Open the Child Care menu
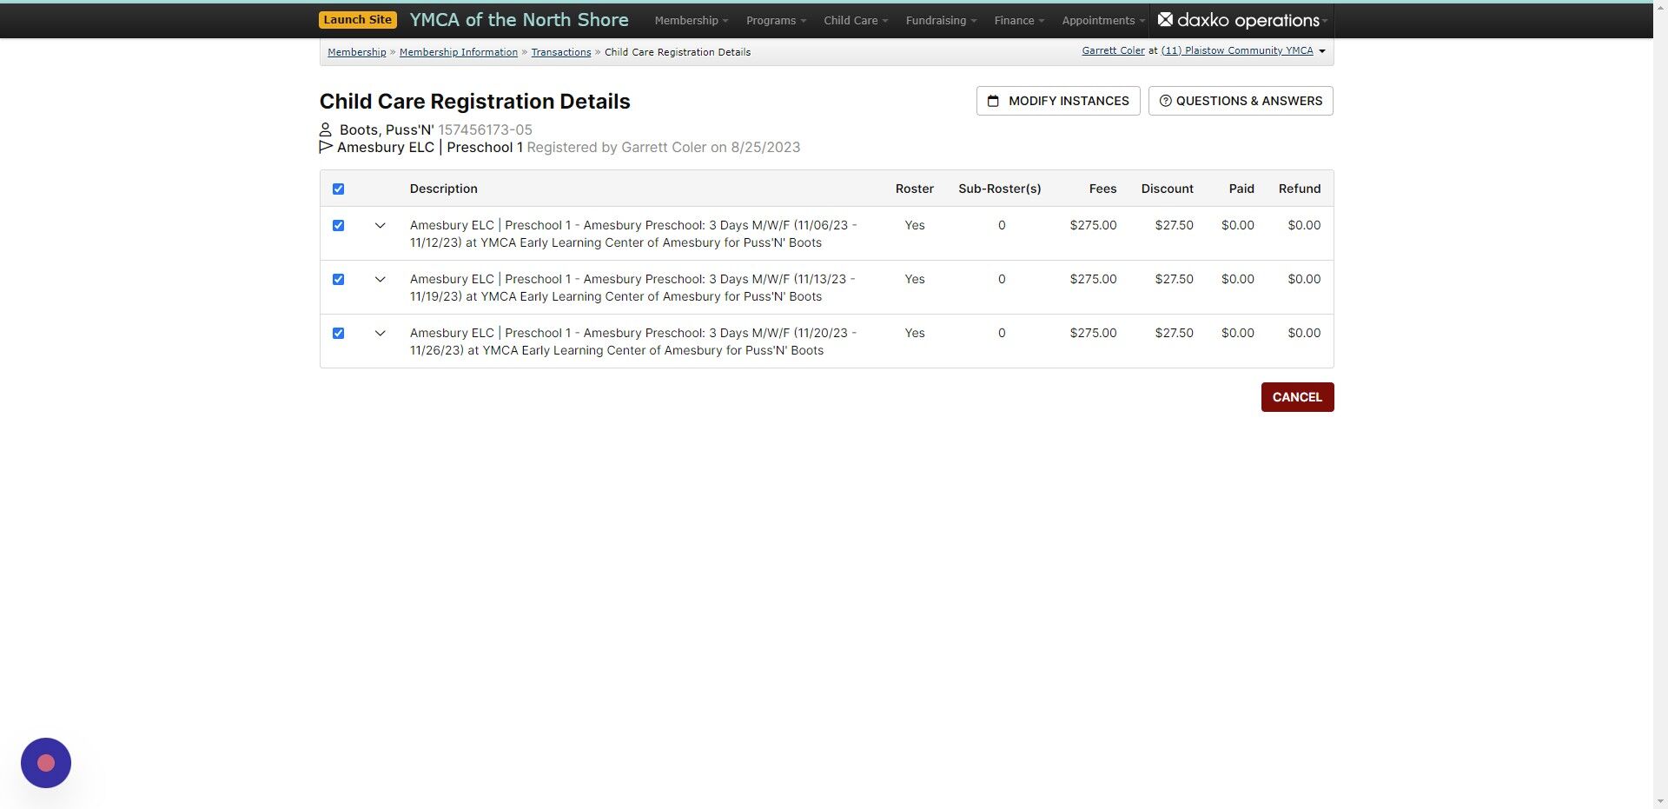The image size is (1668, 809). coord(853,20)
